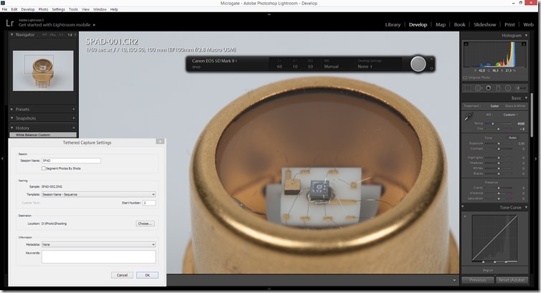Switch to the Slideshow module
The height and width of the screenshot is (293, 541).
(x=485, y=25)
